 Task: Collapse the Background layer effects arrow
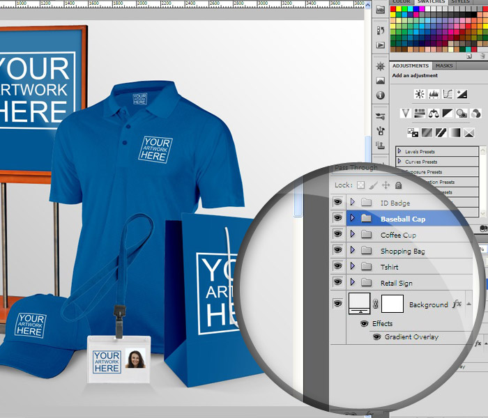point(468,304)
